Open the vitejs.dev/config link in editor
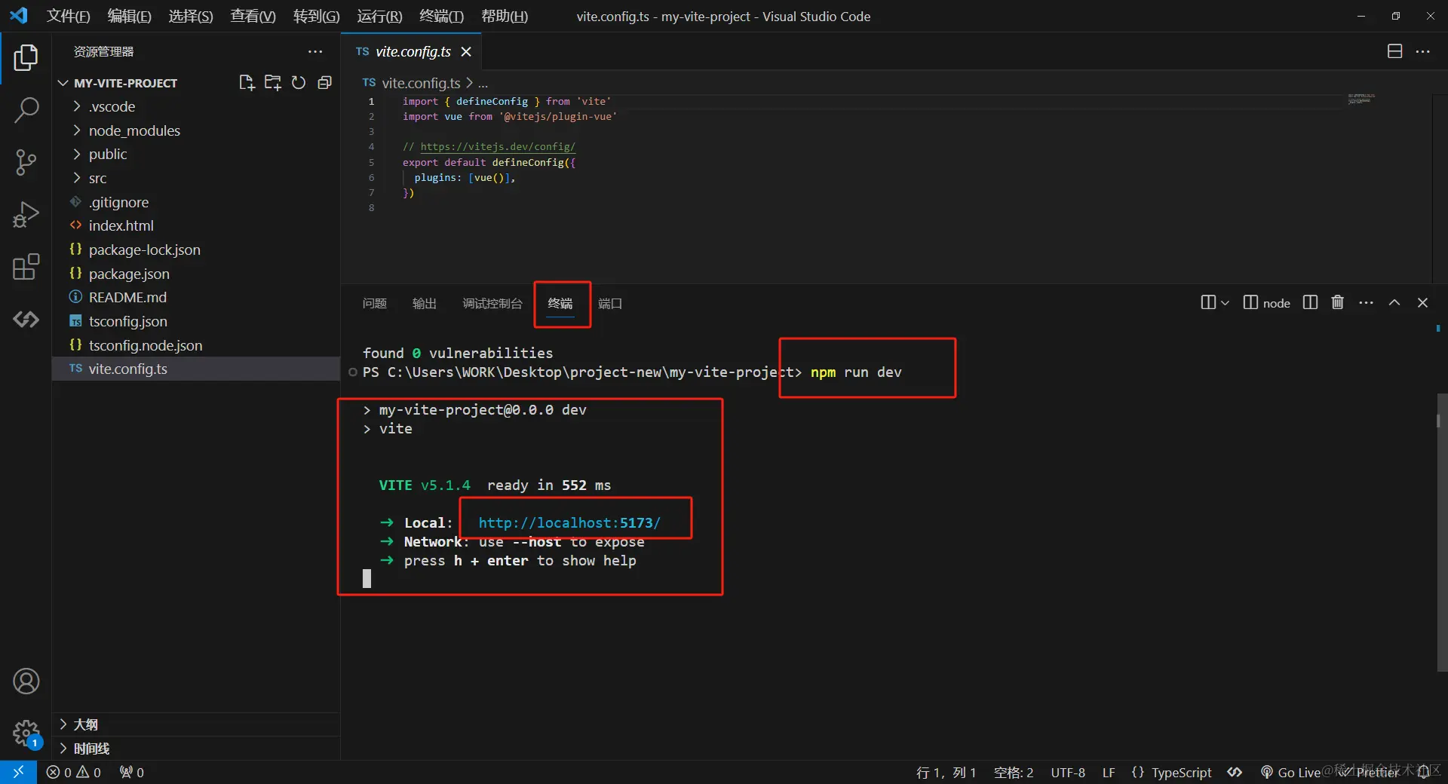 [498, 147]
